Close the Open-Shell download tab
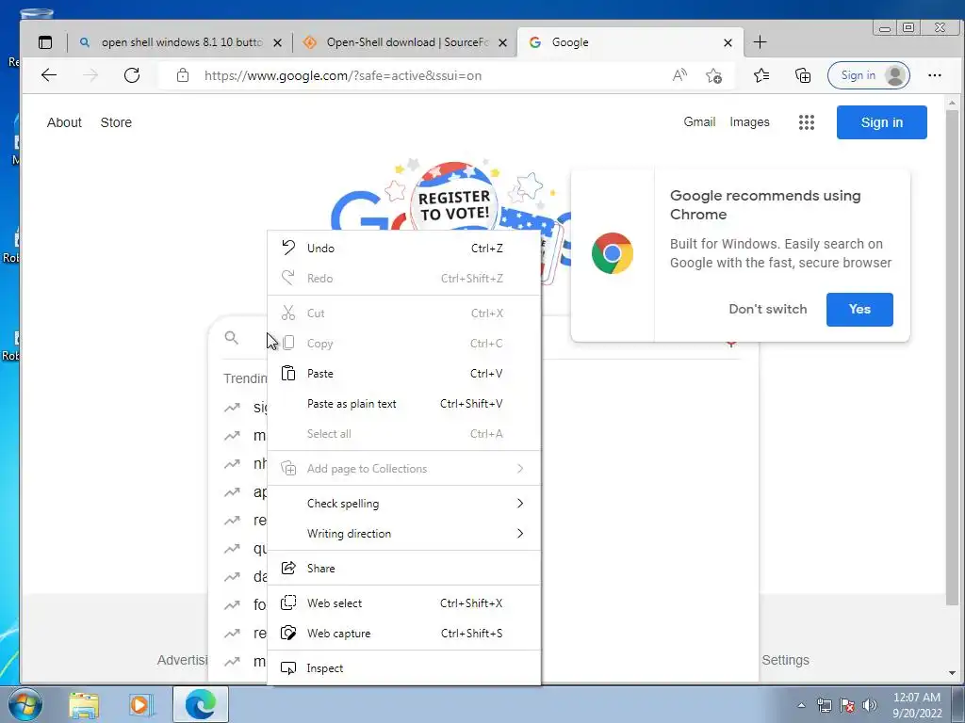The height and width of the screenshot is (723, 965). (503, 42)
